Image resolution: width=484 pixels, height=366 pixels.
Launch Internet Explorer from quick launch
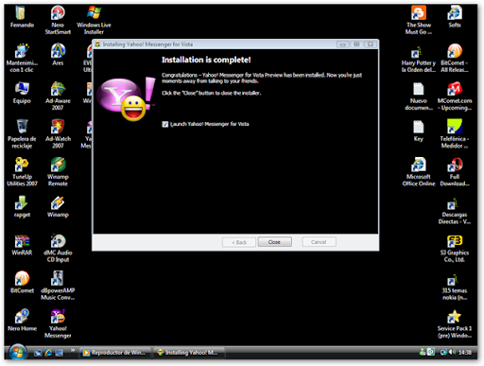pyautogui.click(x=48, y=353)
